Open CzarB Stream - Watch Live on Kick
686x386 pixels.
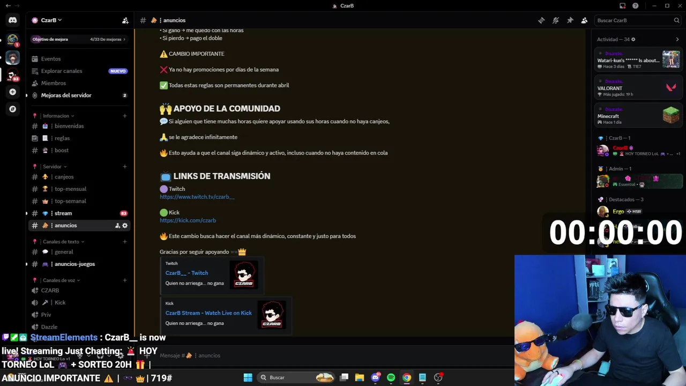[x=208, y=313]
